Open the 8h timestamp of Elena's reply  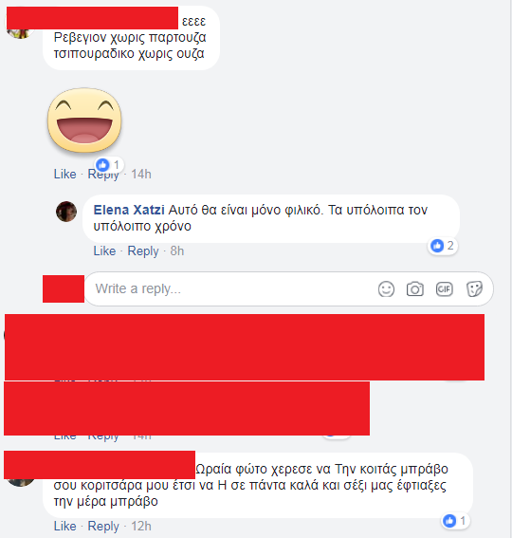pyautogui.click(x=177, y=250)
